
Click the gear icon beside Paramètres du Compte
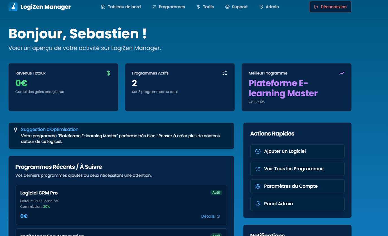[x=257, y=186]
